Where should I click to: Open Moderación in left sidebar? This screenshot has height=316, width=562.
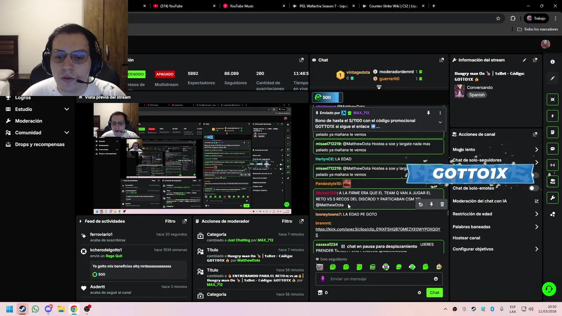pos(29,121)
